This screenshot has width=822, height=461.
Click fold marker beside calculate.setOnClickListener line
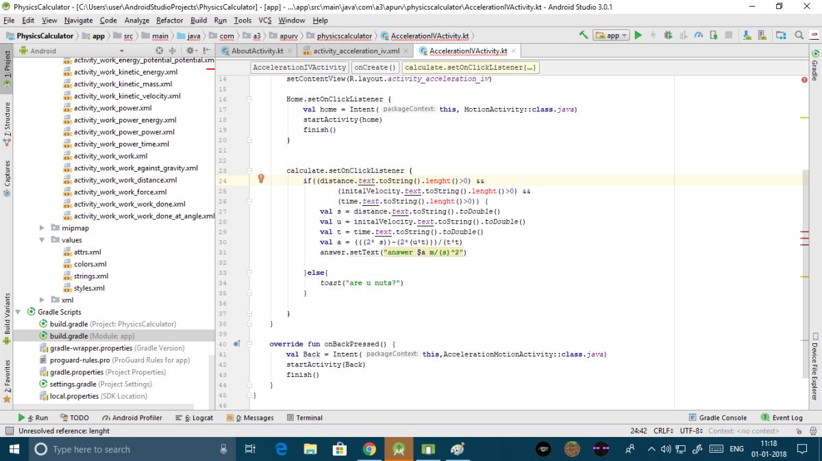tap(250, 171)
